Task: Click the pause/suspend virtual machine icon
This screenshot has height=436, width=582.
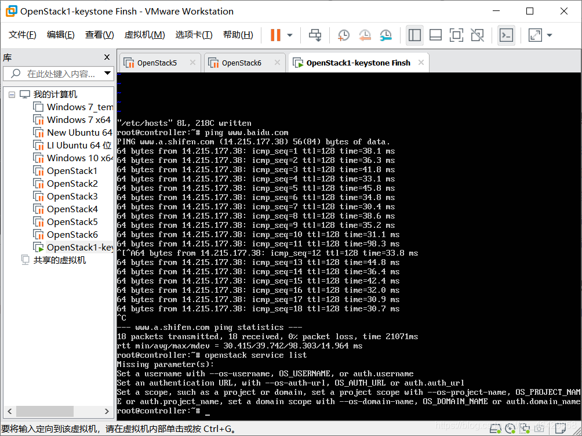Action: coord(275,35)
